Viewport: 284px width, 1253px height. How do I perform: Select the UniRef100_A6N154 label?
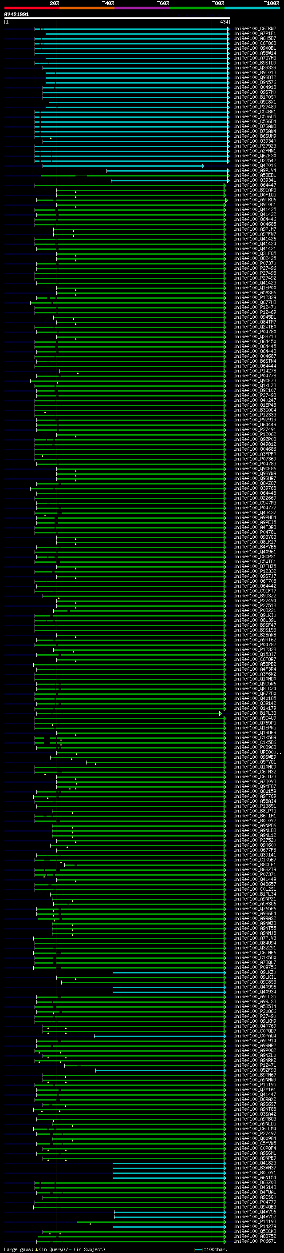[x=255, y=1177]
